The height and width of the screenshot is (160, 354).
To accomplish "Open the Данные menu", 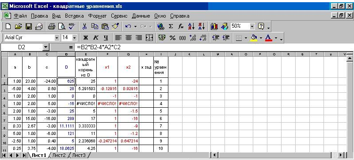I will pos(141,16).
